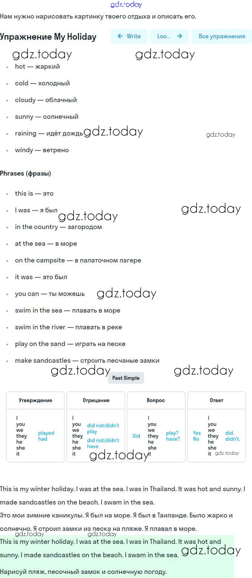Click the left arrow beside Write
Screen dimensions: 252x578
coord(120,36)
